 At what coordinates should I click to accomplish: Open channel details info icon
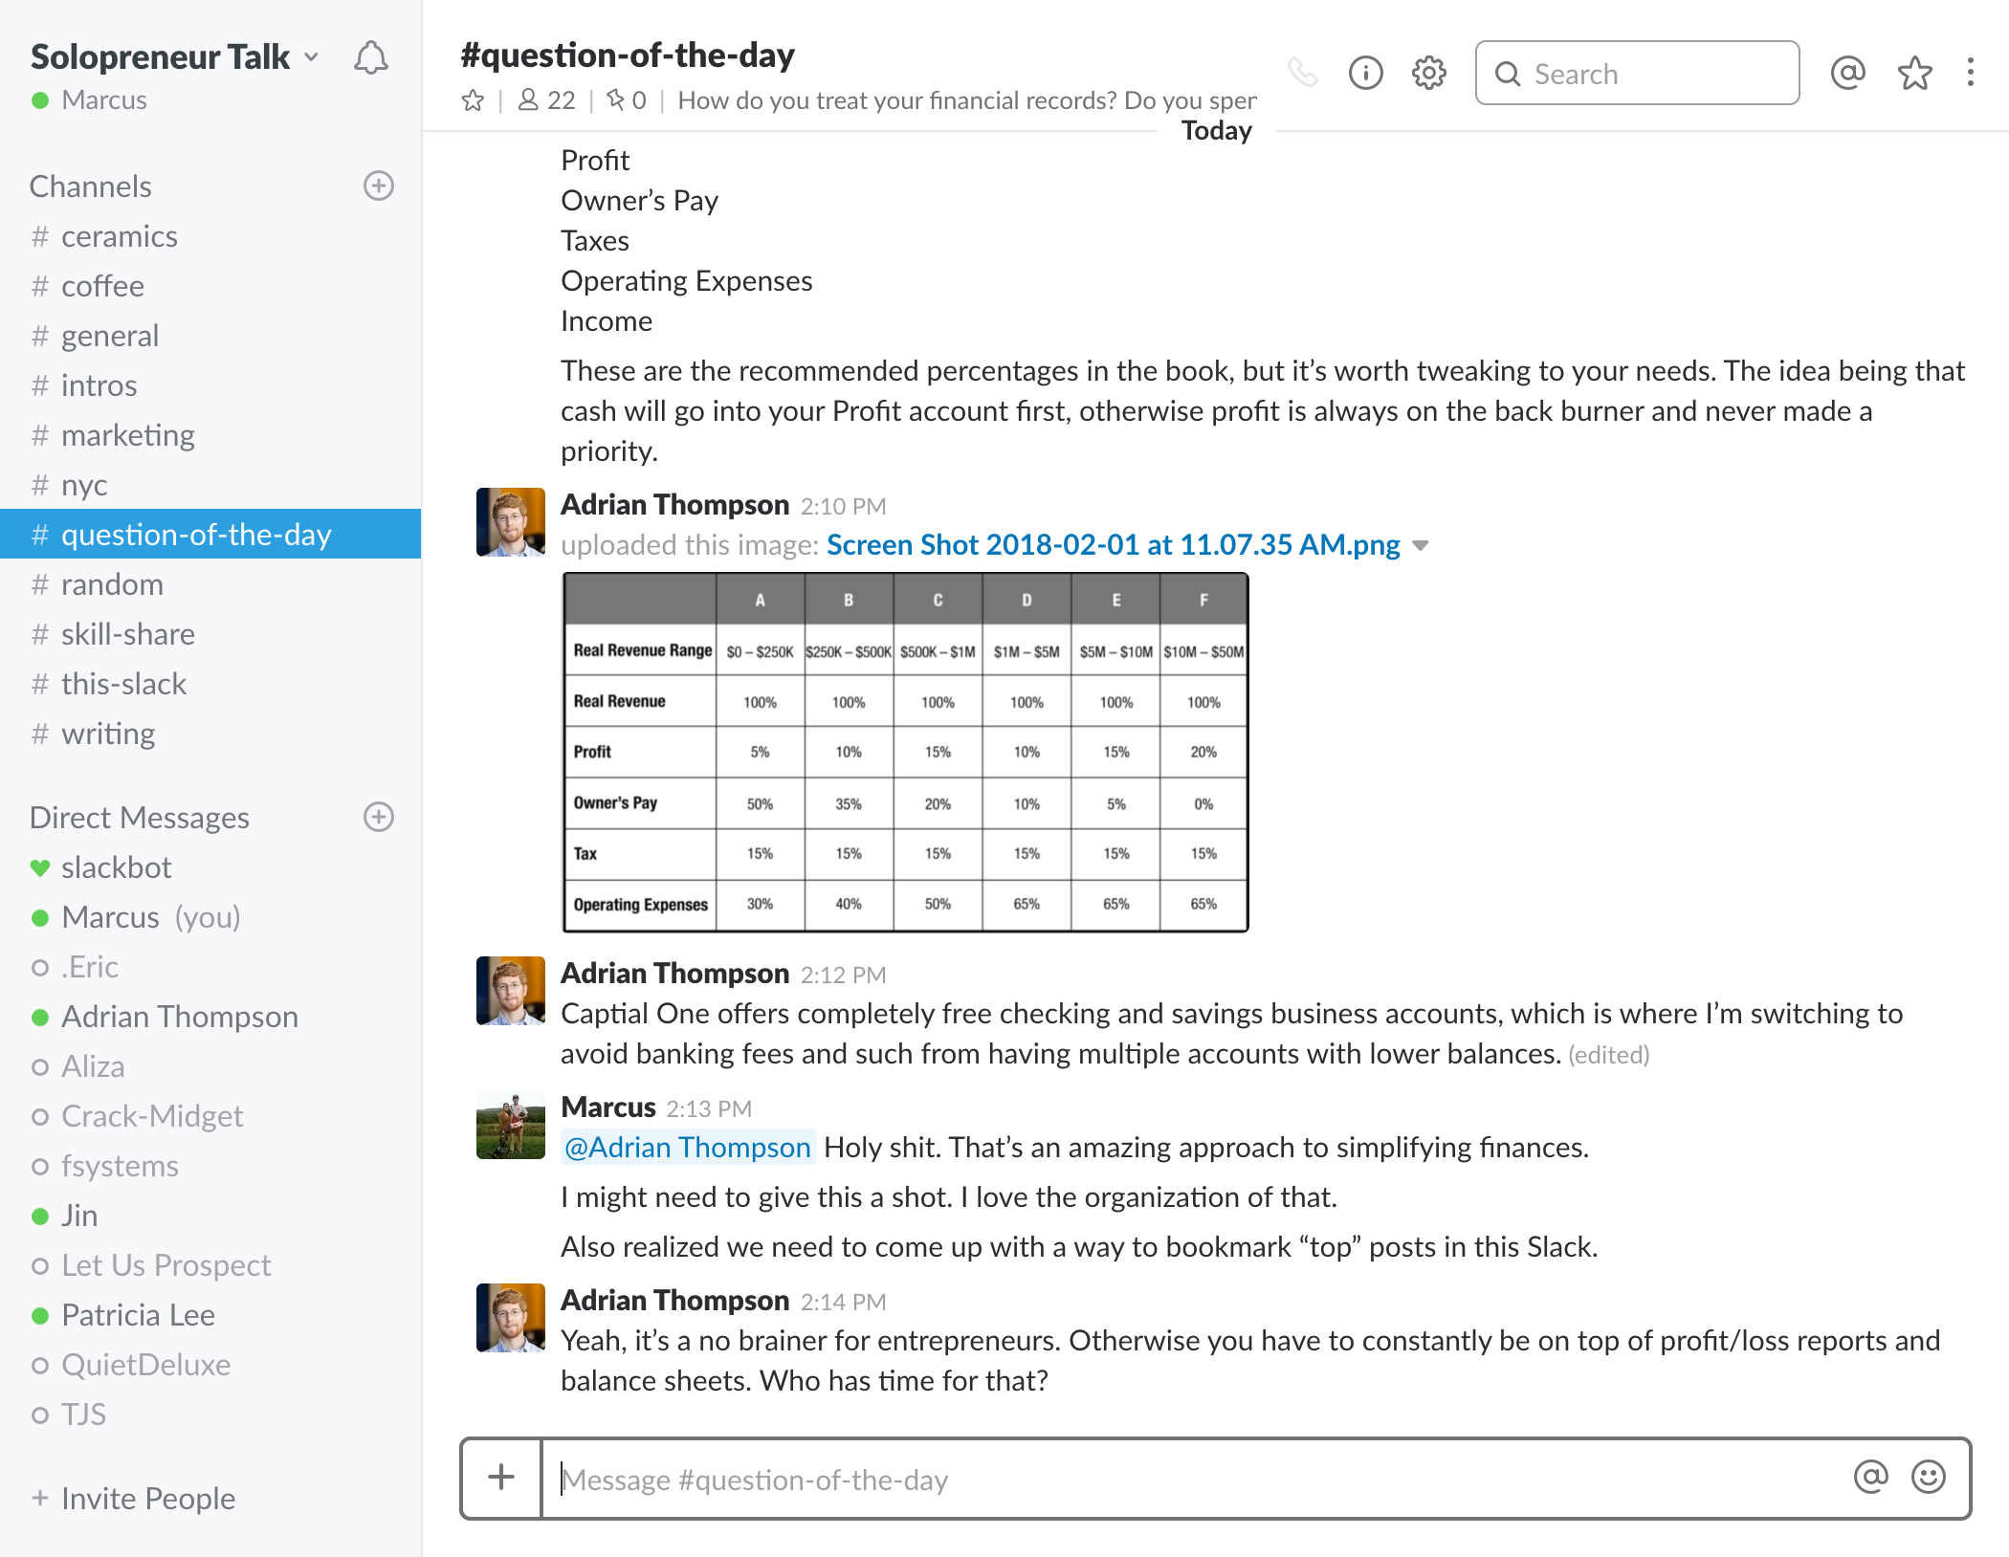click(x=1365, y=73)
